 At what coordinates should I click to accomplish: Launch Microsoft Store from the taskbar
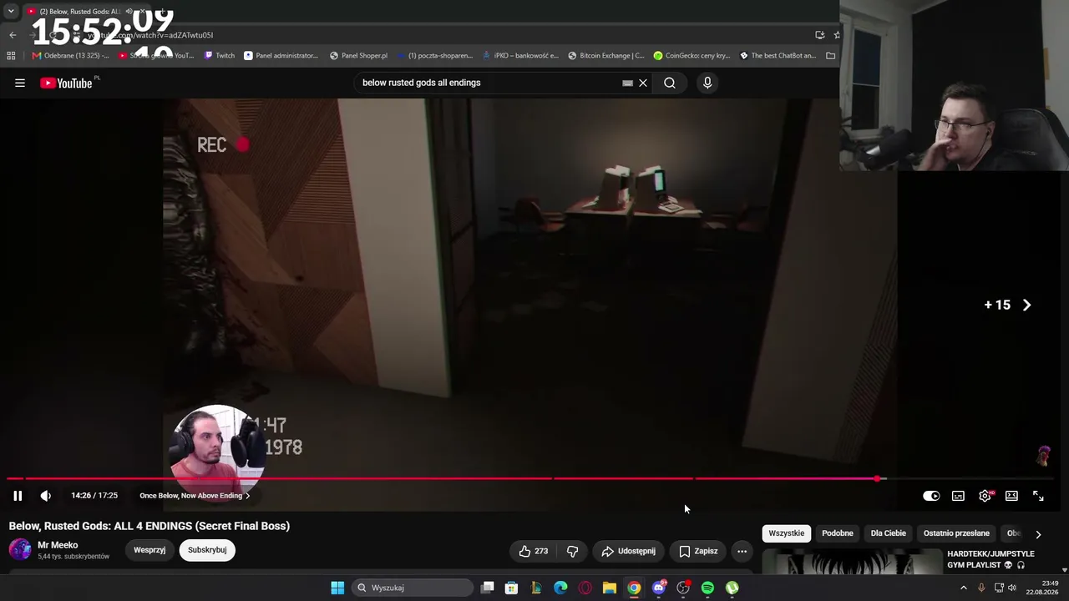511,588
